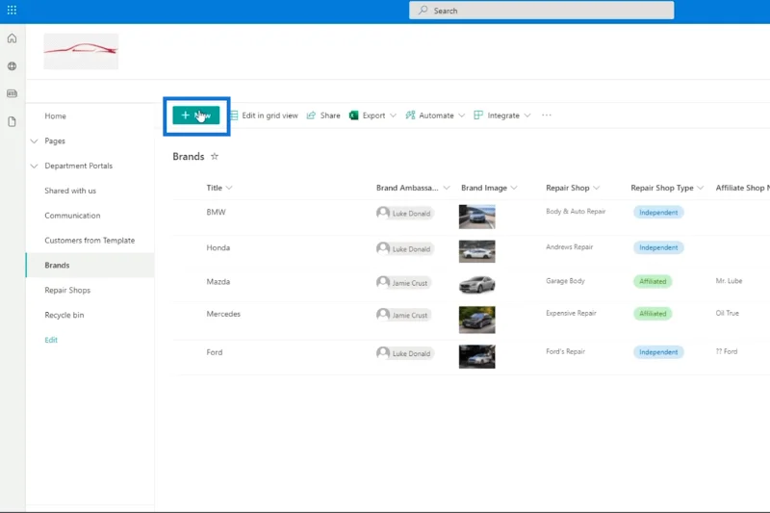Open Department Portals navigation item

tap(79, 166)
